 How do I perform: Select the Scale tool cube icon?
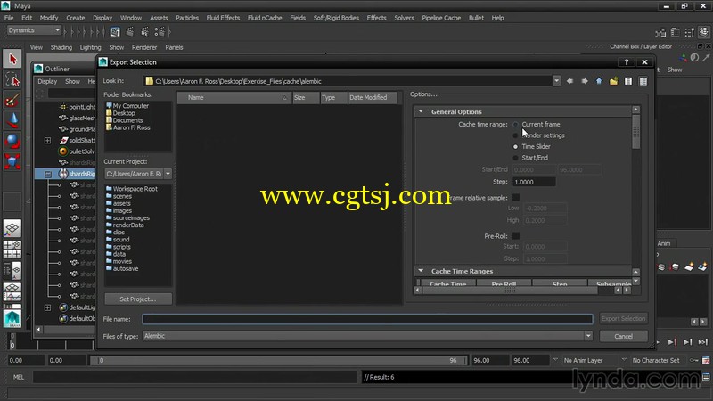click(x=12, y=161)
